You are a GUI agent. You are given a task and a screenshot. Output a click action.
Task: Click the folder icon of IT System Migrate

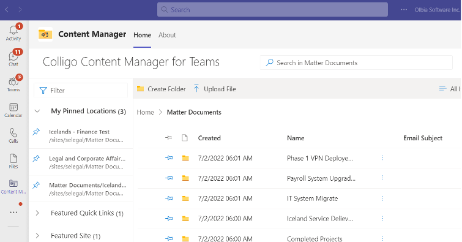tap(185, 199)
